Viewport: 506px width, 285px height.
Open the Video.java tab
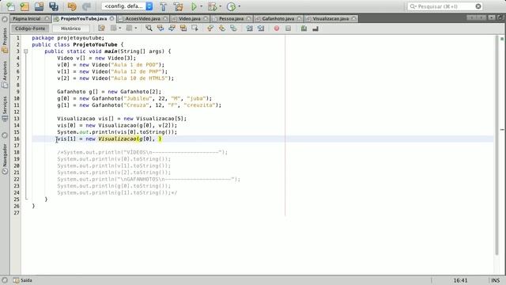pyautogui.click(x=190, y=19)
